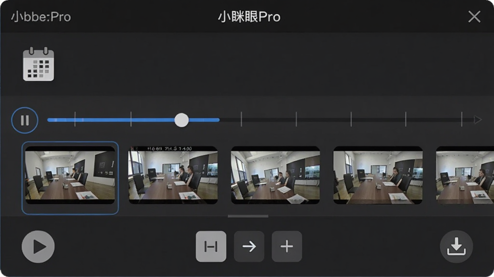Download the recording with the download icon
Image resolution: width=494 pixels, height=277 pixels.
(x=456, y=247)
